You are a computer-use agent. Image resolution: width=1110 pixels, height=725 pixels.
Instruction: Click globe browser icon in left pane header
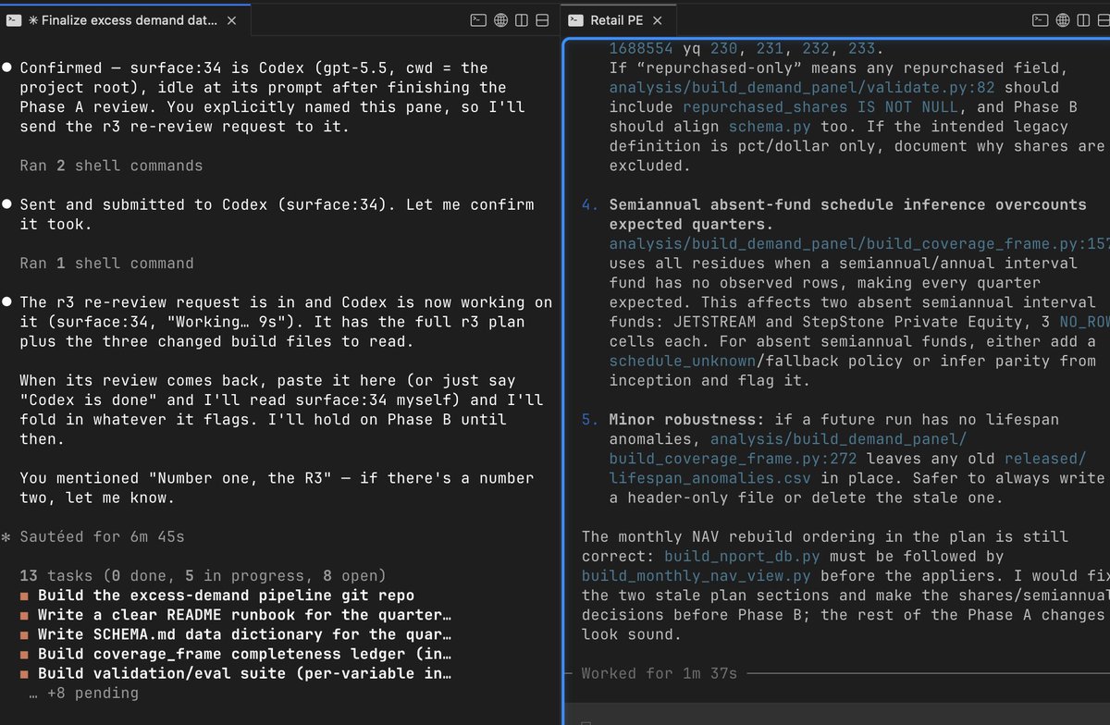click(x=500, y=19)
